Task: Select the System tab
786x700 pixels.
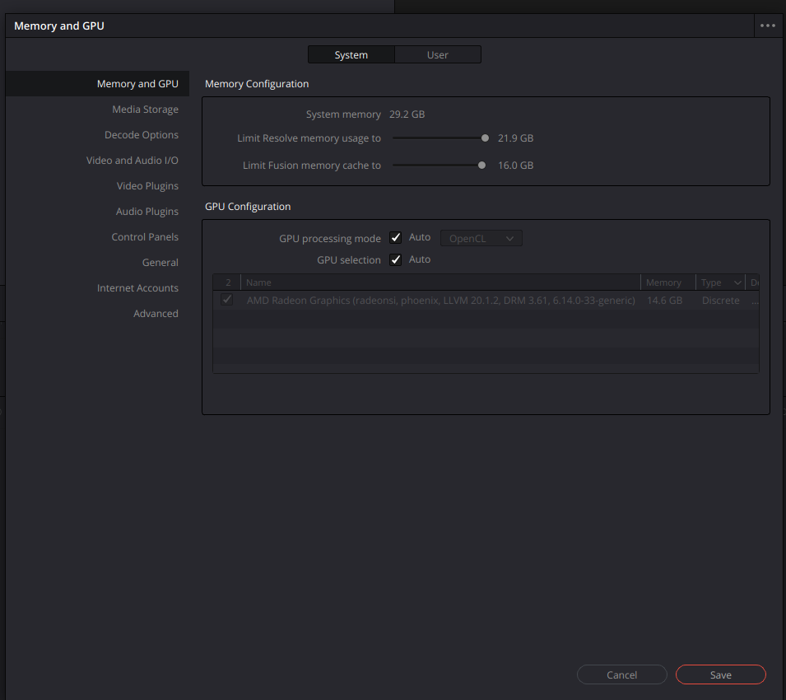Action: [x=351, y=55]
